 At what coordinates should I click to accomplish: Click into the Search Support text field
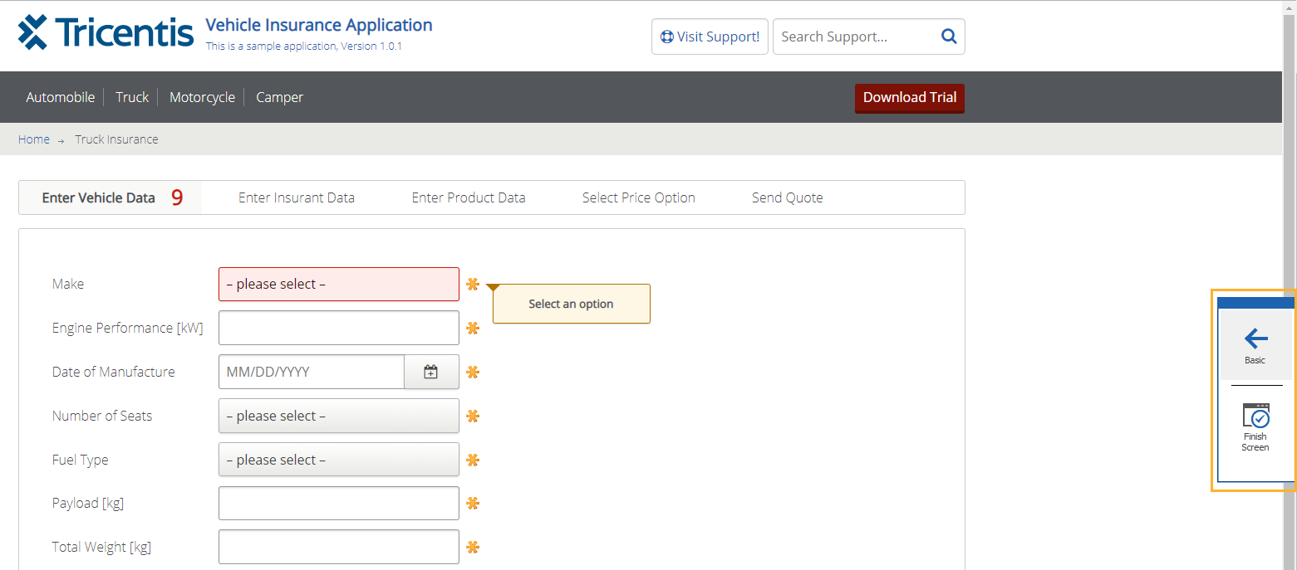[x=852, y=37]
